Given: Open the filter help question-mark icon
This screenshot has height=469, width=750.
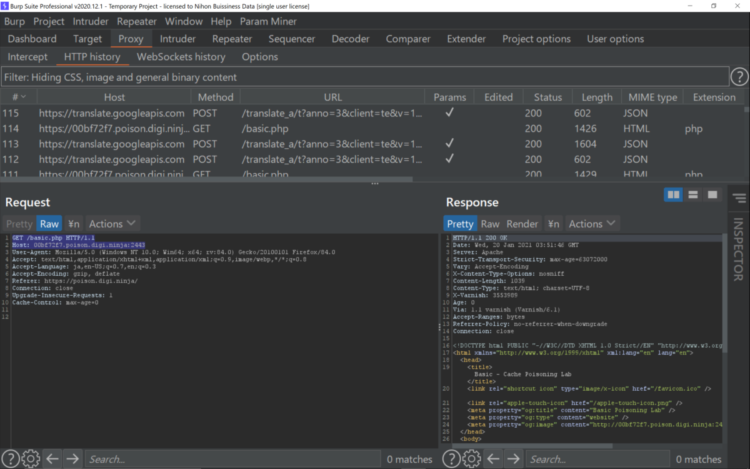Looking at the screenshot, I should pyautogui.click(x=739, y=77).
